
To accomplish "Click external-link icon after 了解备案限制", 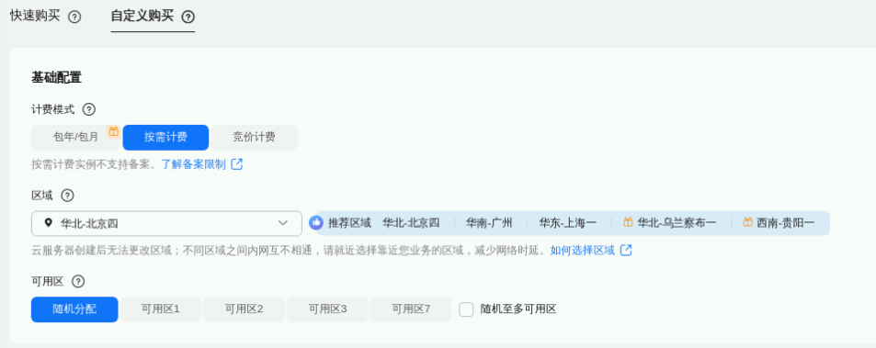I will [x=237, y=164].
